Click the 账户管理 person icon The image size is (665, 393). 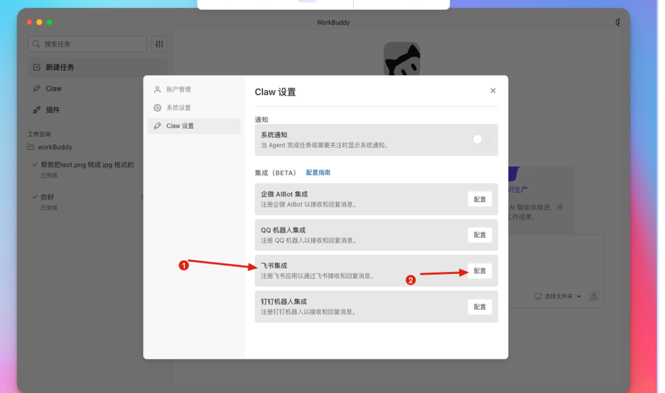pyautogui.click(x=157, y=89)
